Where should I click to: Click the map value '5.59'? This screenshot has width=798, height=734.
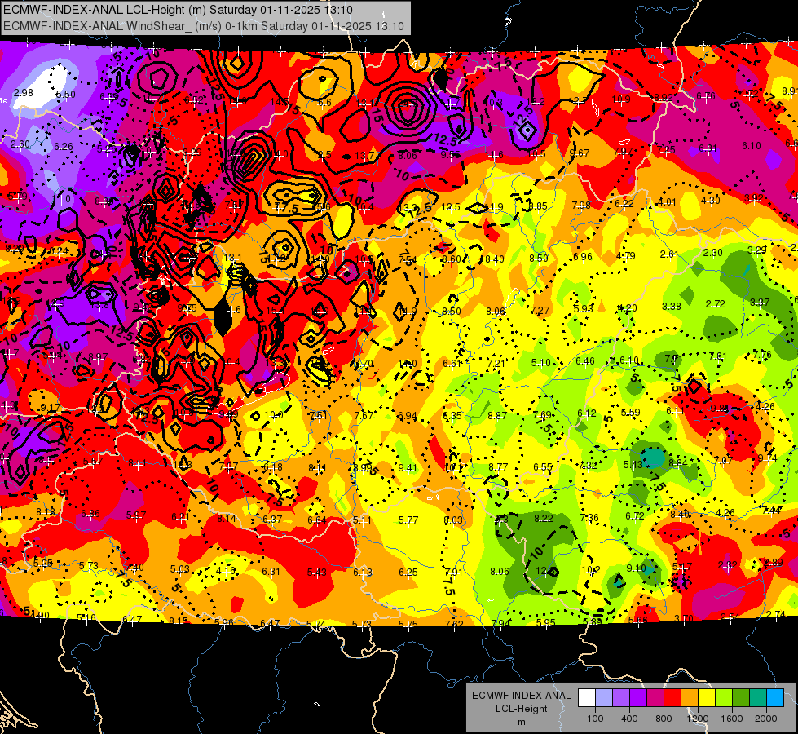(631, 412)
